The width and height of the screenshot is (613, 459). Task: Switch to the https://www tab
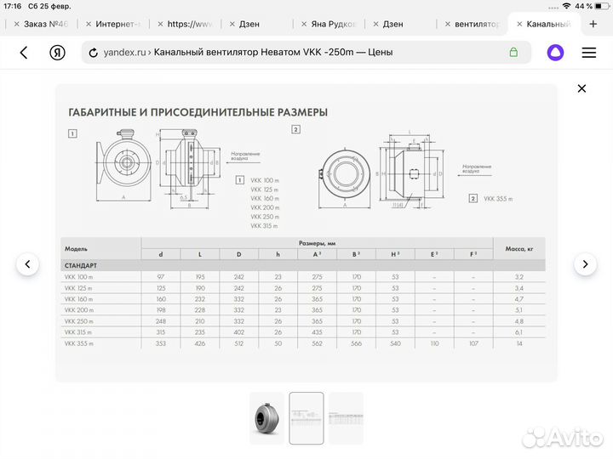pyautogui.click(x=190, y=24)
